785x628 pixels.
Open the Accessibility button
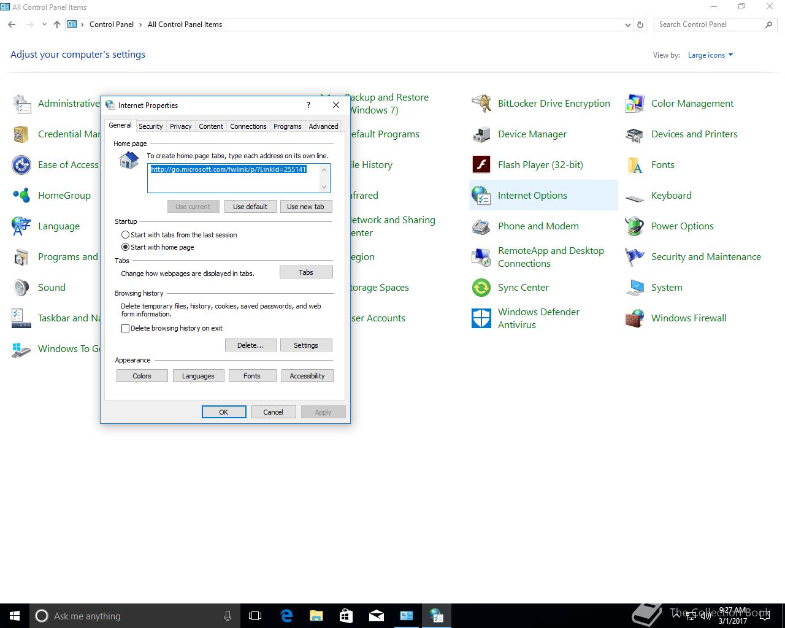pyautogui.click(x=307, y=376)
